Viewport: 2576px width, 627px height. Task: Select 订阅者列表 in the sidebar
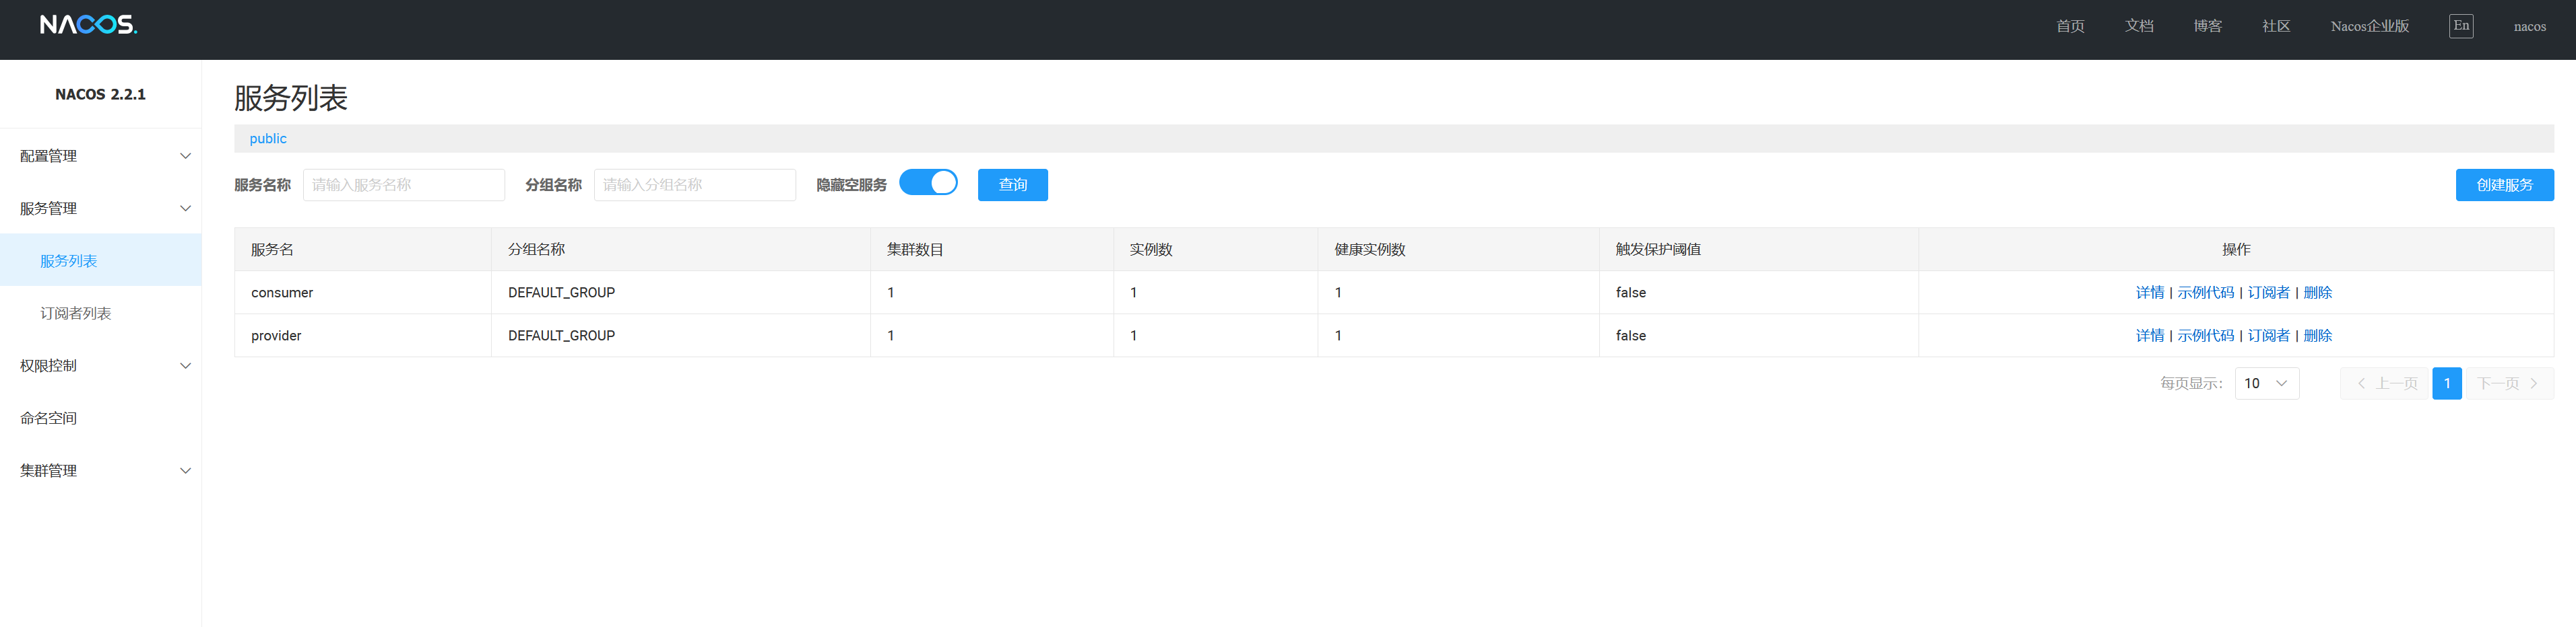coord(76,313)
